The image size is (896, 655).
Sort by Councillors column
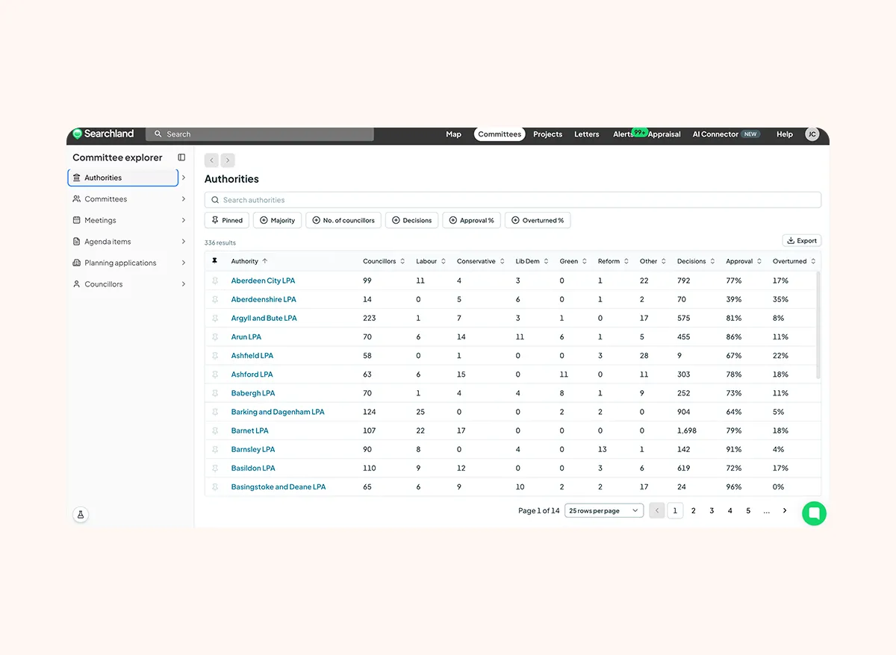[384, 261]
